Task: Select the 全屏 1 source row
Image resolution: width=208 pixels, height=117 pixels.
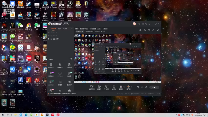Action: coord(60,39)
